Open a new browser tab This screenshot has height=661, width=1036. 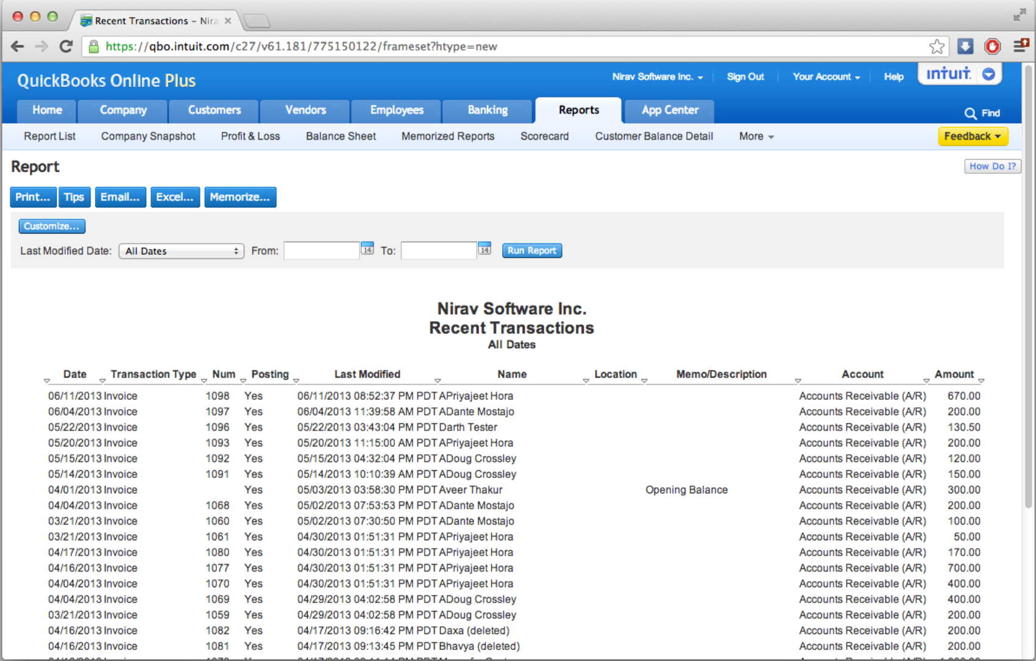point(257,21)
